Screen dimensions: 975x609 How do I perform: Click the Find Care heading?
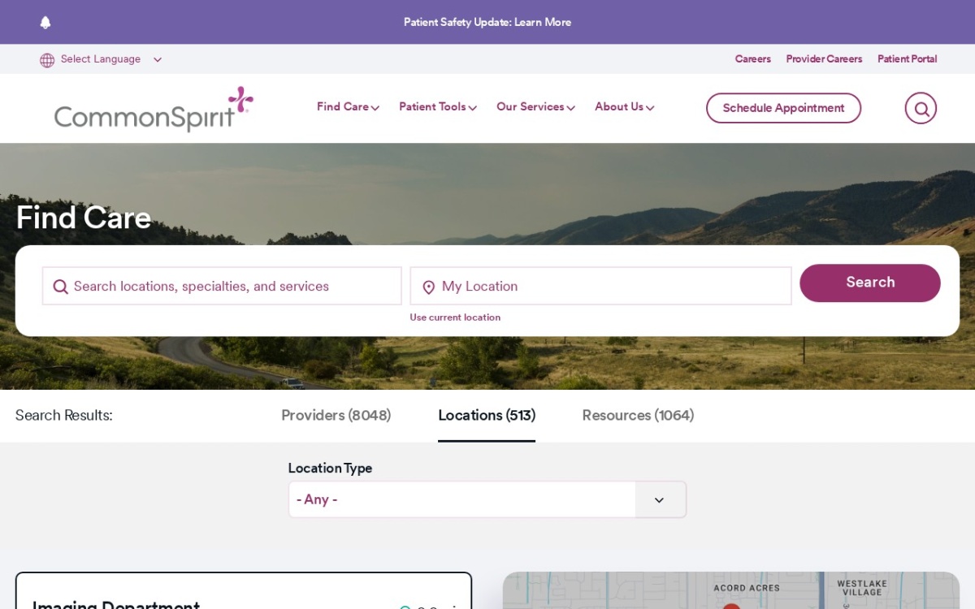click(84, 218)
